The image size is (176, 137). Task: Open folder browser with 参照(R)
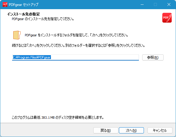coord(153,57)
